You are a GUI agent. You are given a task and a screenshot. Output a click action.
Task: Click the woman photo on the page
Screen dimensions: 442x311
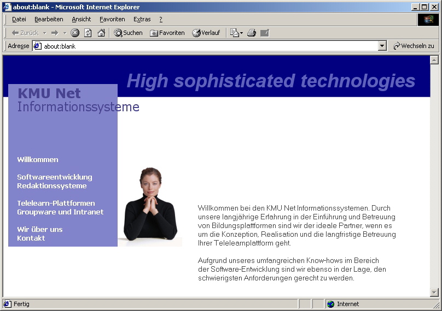point(150,207)
